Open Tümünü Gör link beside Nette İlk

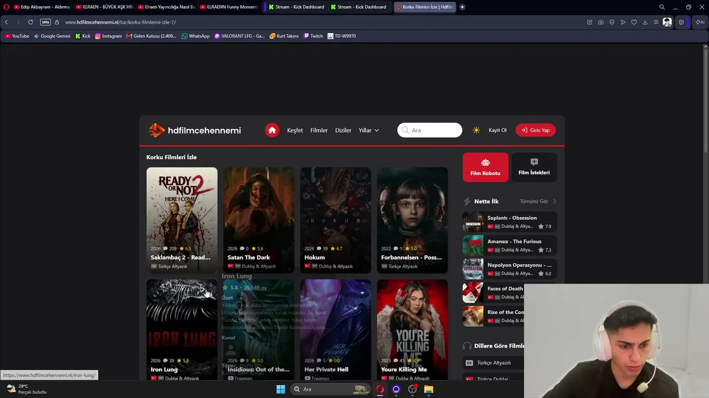(538, 201)
